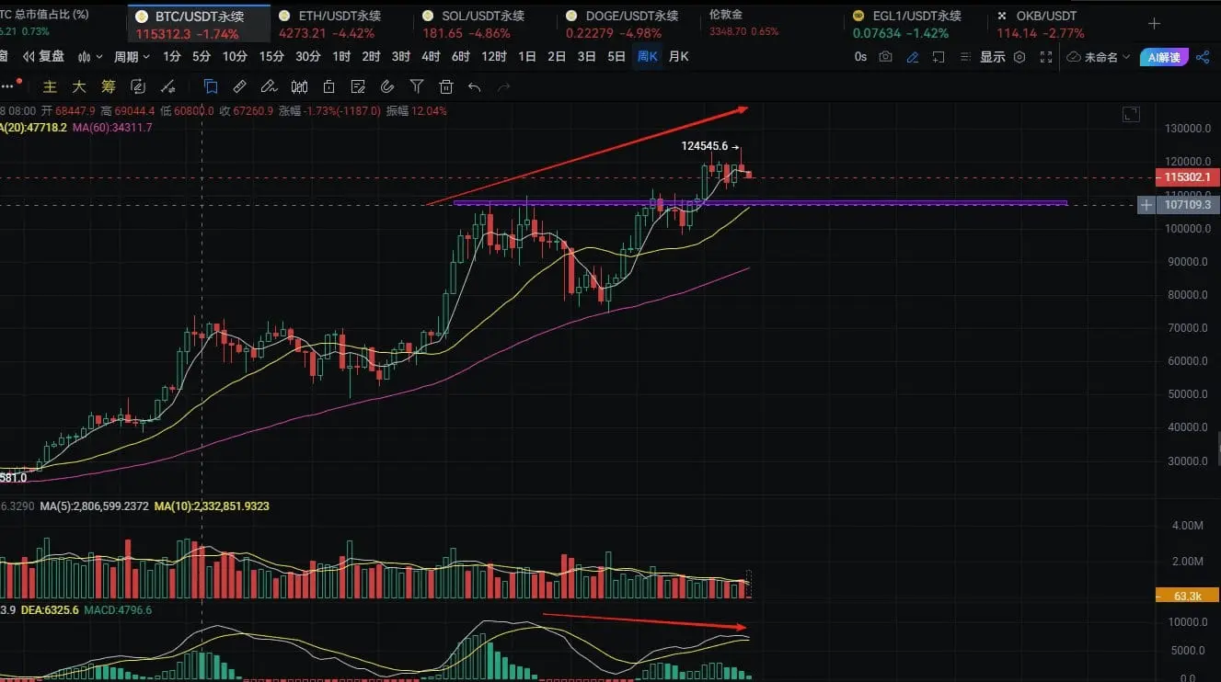Click the 大 large-order indicator icon
The image size is (1221, 682).
79,86
